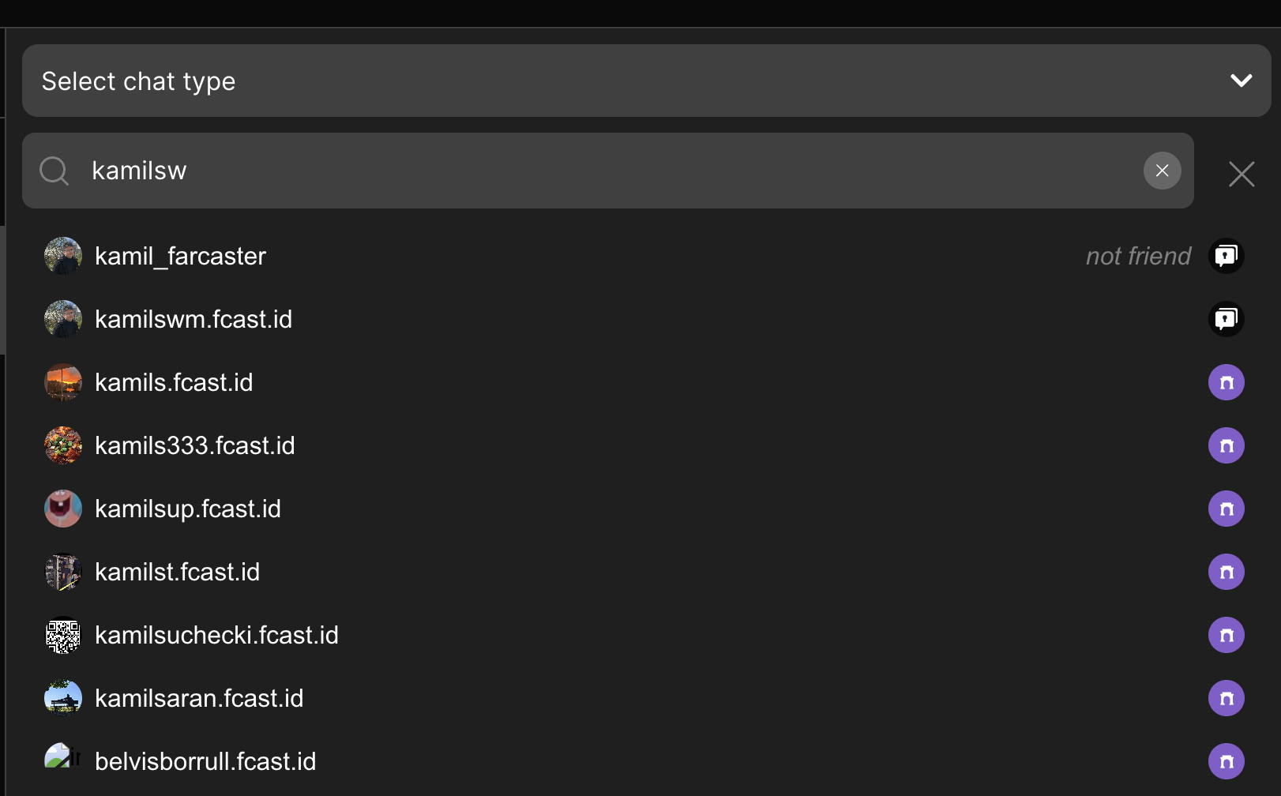Image resolution: width=1281 pixels, height=796 pixels.
Task: Click the kamilsuchecki QR code avatar
Action: (63, 635)
